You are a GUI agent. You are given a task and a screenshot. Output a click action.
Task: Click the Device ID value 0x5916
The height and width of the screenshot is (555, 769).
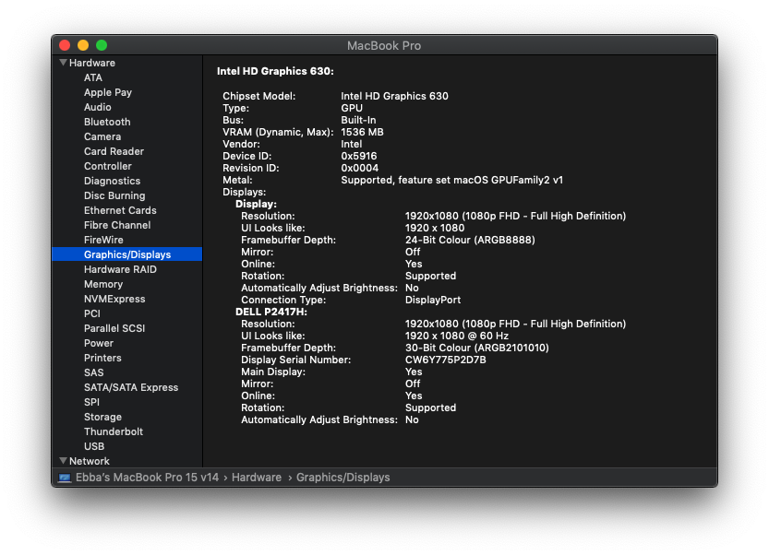358,156
